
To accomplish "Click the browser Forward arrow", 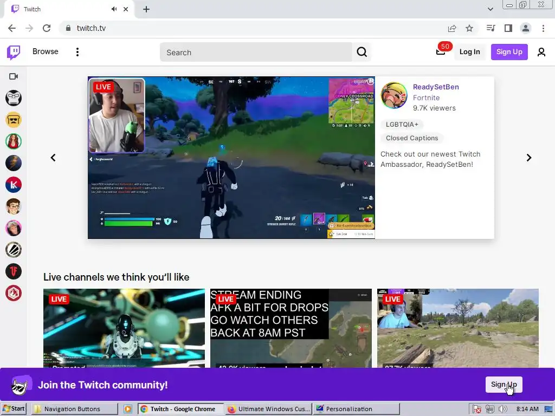I will pos(29,28).
